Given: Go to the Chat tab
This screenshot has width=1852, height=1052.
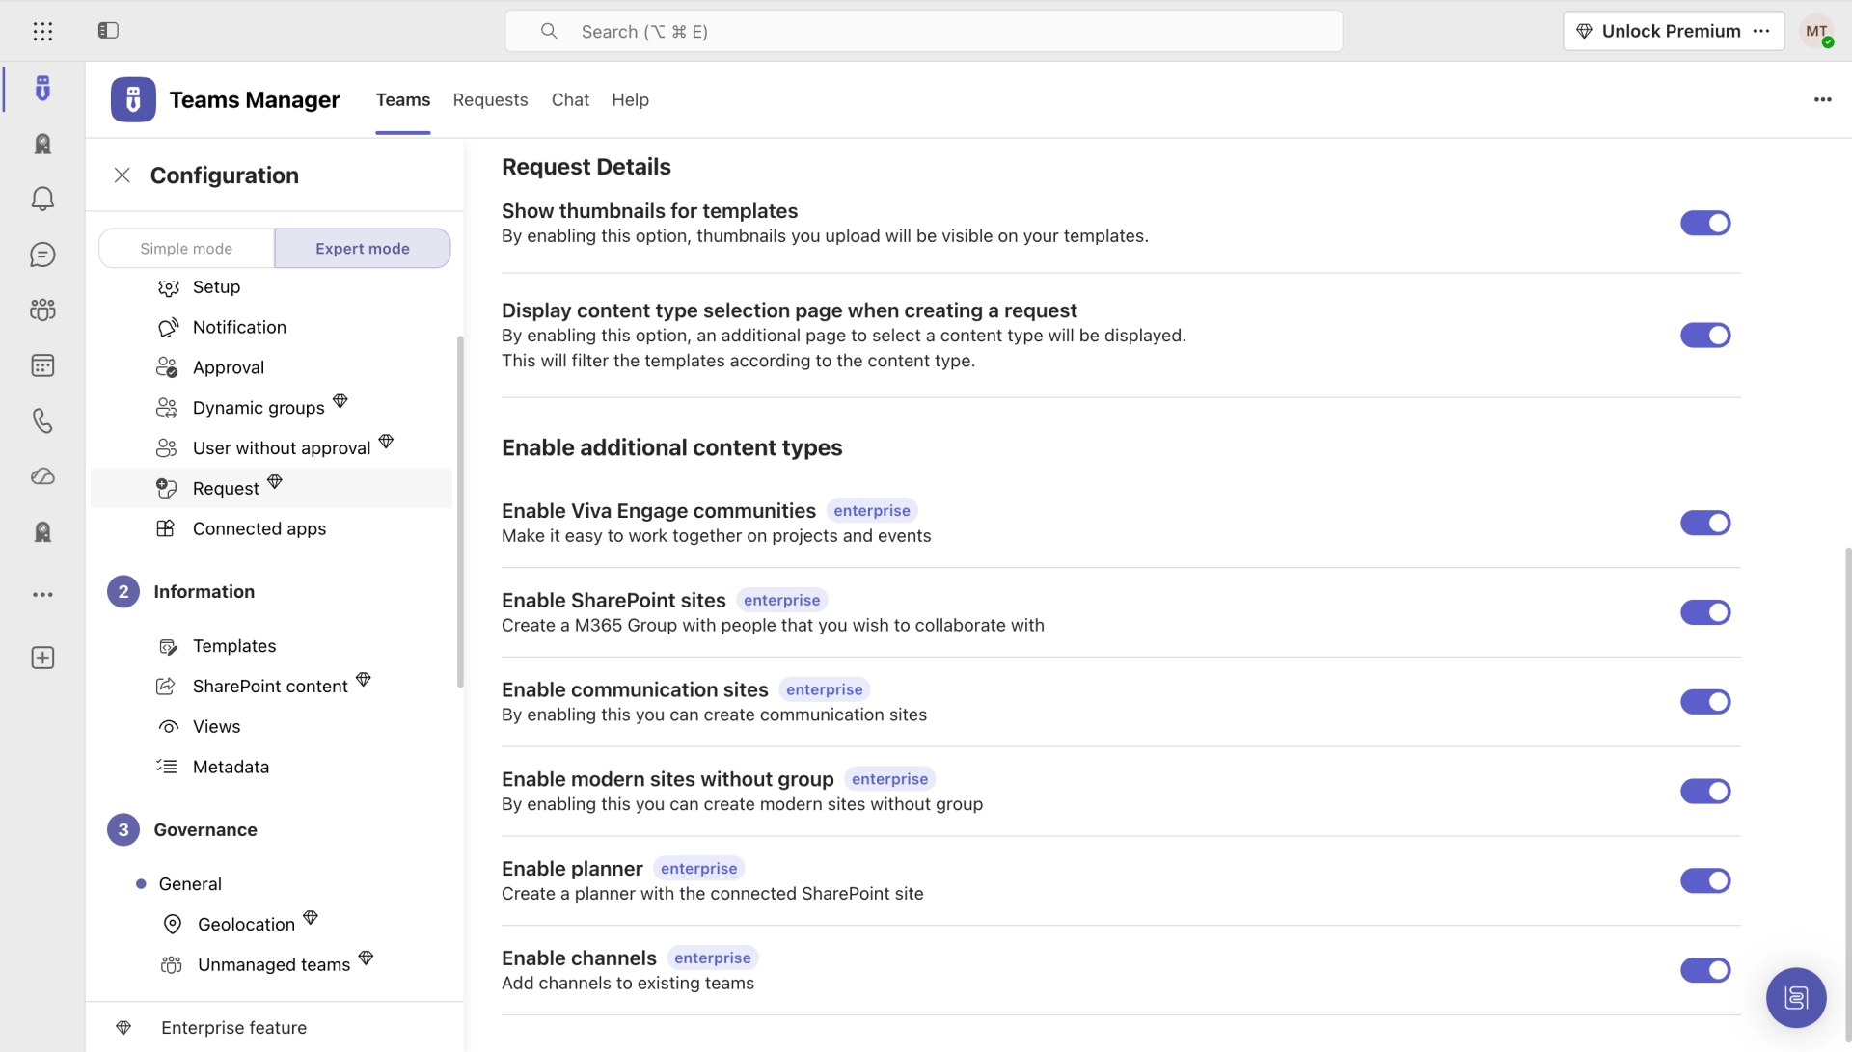Looking at the screenshot, I should tap(570, 99).
